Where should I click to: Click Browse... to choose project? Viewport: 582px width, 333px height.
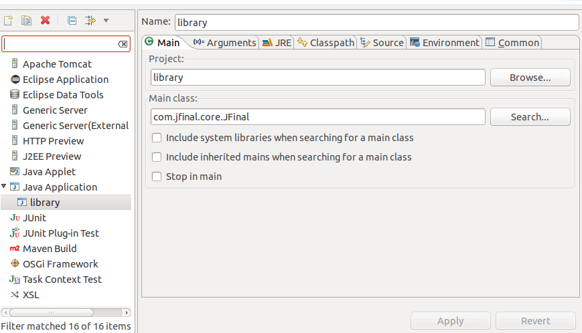530,78
